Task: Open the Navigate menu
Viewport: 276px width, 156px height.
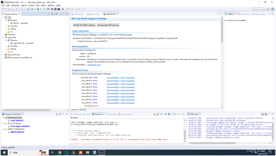Action: (x=15, y=5)
